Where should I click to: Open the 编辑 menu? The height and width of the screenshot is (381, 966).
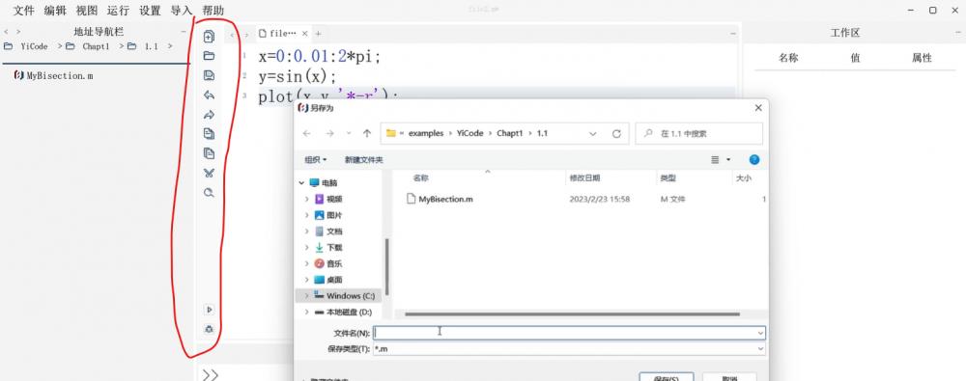click(55, 11)
